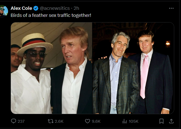Open the Alex Cole display name link

point(21,8)
